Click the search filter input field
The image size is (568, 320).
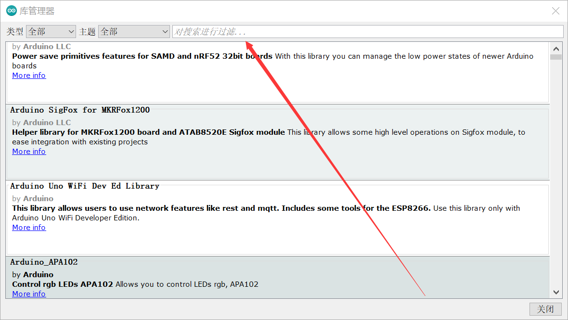pyautogui.click(x=368, y=32)
